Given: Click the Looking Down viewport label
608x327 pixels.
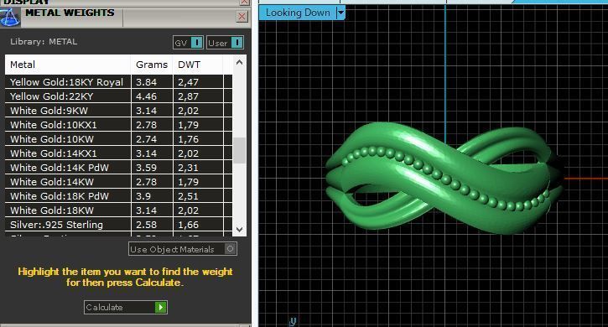Looking at the screenshot, I should coord(298,13).
